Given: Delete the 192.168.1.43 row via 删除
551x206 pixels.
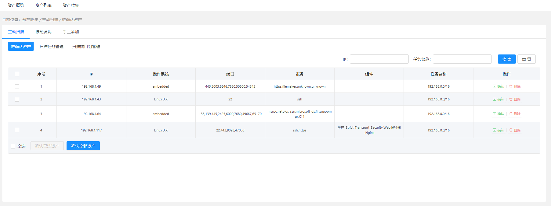Looking at the screenshot, I should click(515, 99).
